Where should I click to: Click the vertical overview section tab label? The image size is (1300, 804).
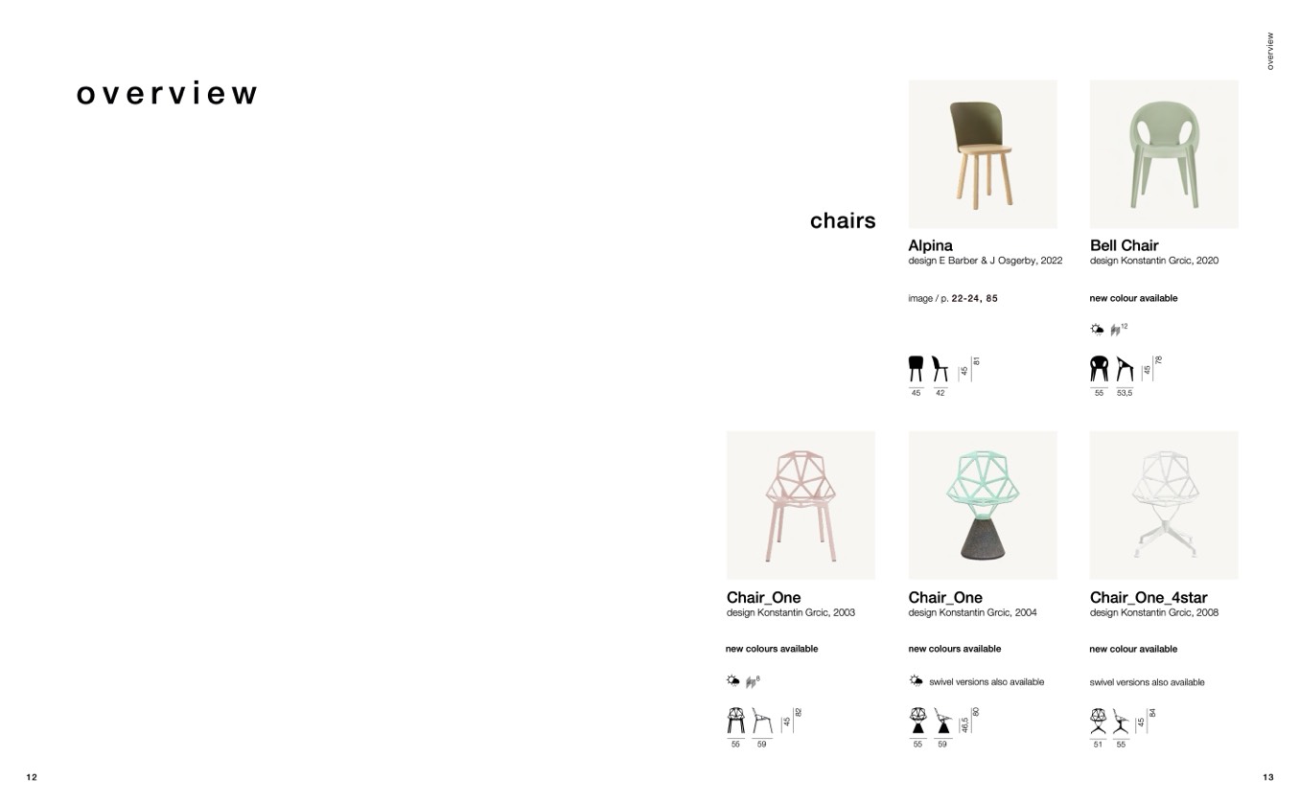(x=1270, y=51)
